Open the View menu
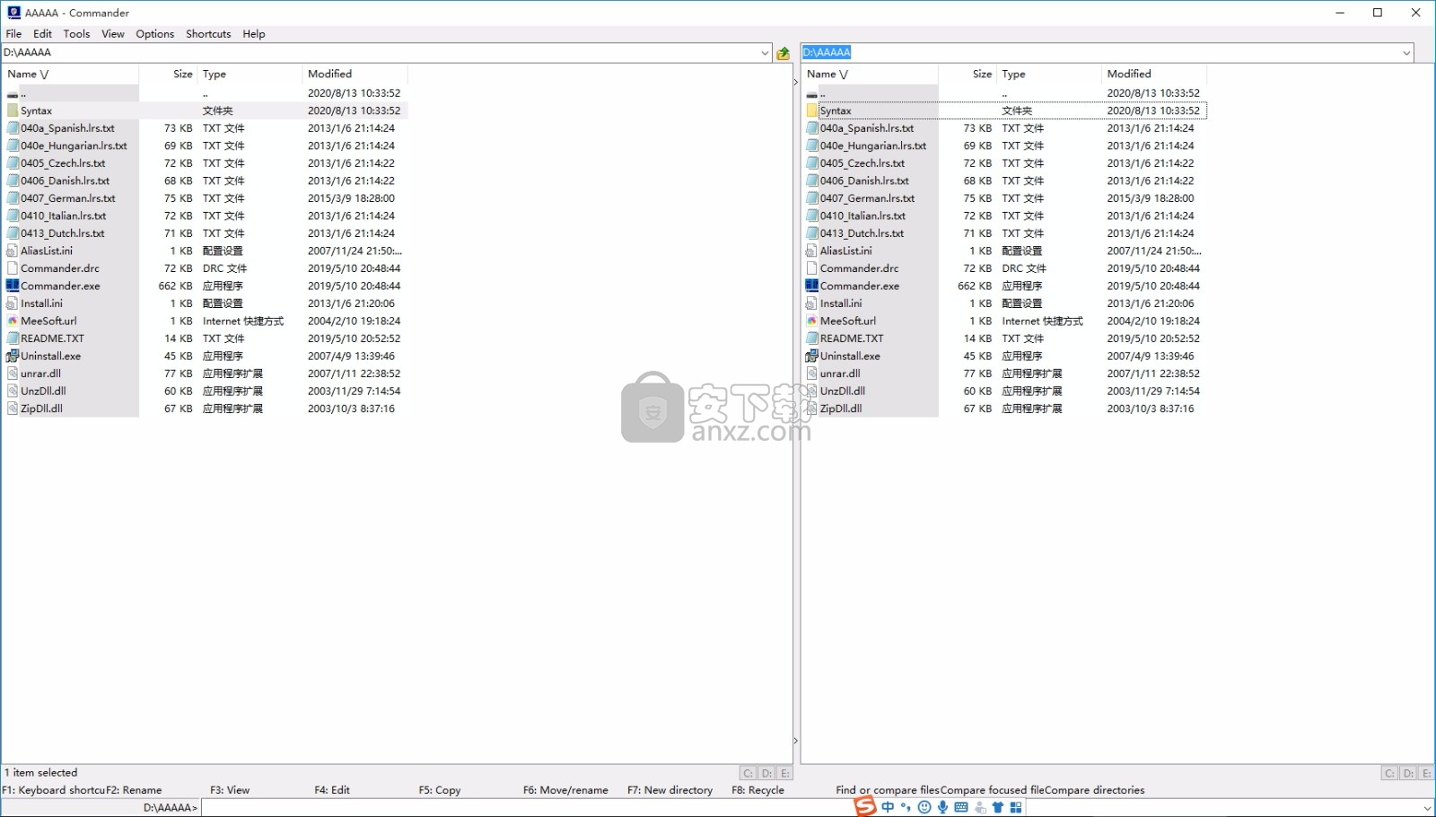Viewport: 1436px width, 817px height. [x=113, y=33]
